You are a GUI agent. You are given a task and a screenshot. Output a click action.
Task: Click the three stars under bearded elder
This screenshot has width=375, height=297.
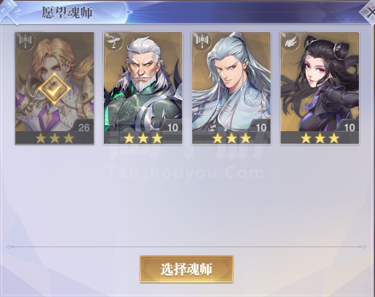coord(143,138)
